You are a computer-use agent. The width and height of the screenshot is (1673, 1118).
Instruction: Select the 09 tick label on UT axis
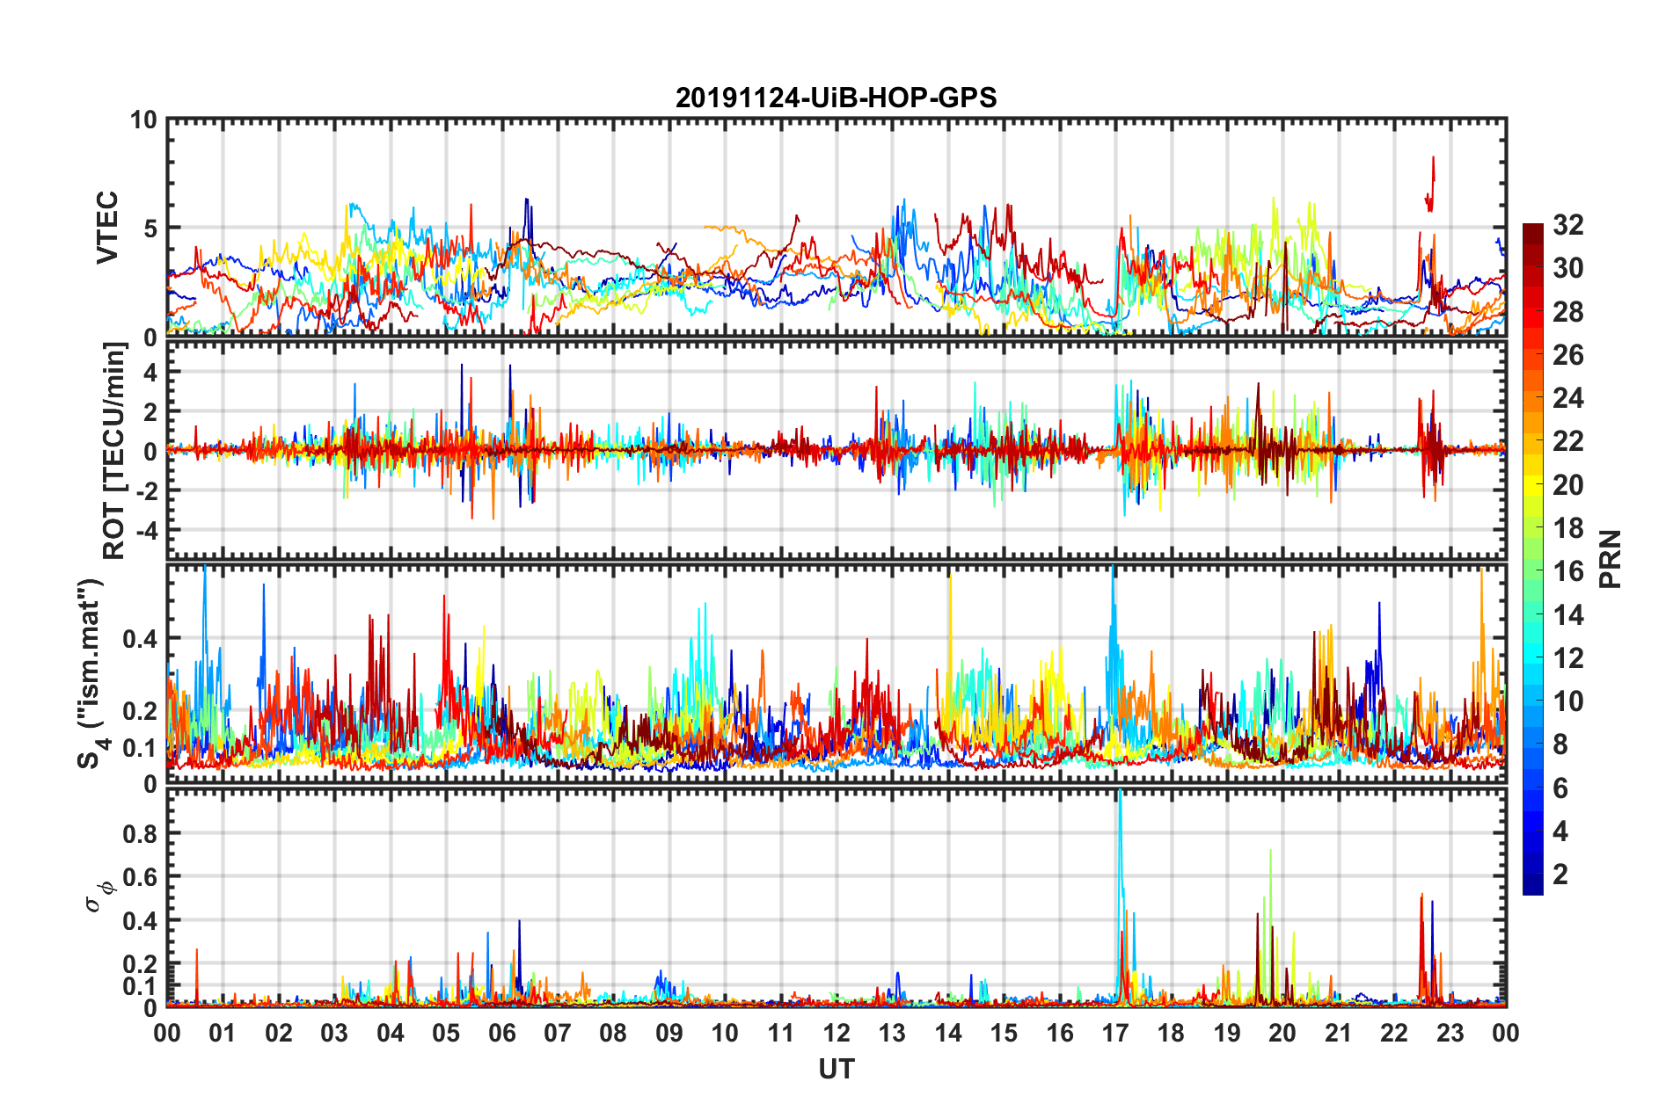pos(669,1033)
